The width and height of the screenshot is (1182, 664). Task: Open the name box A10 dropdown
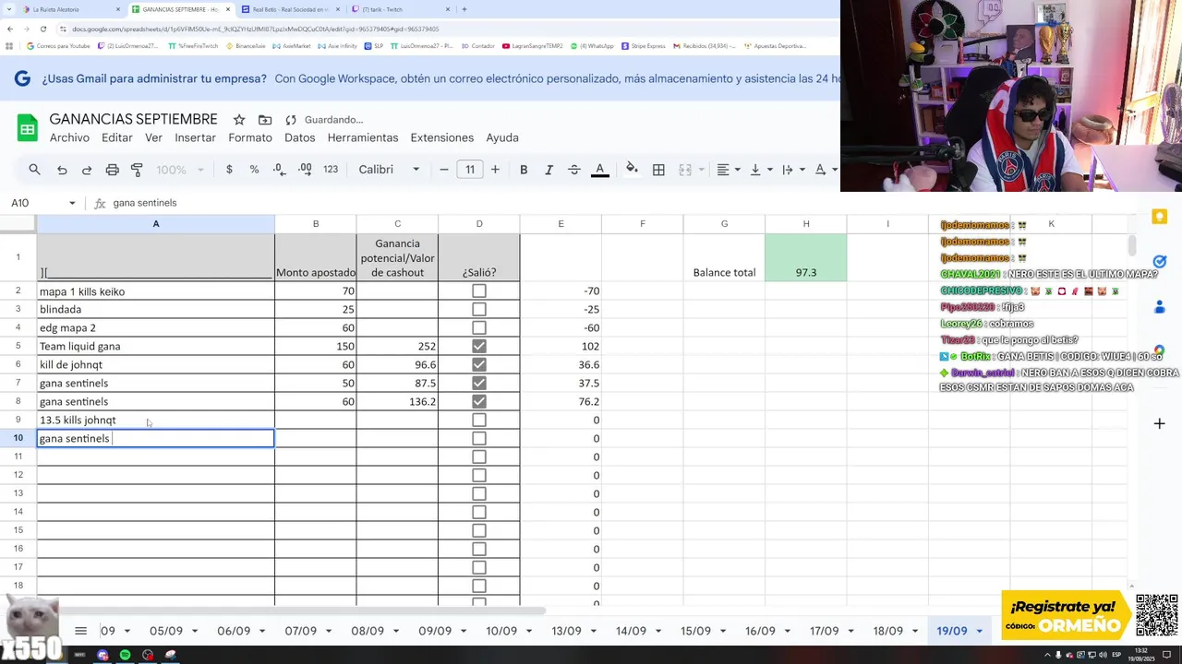72,203
